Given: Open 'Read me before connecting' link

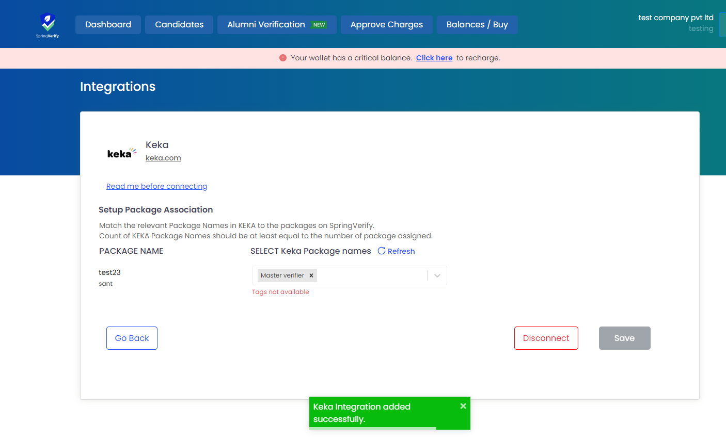Looking at the screenshot, I should [156, 186].
